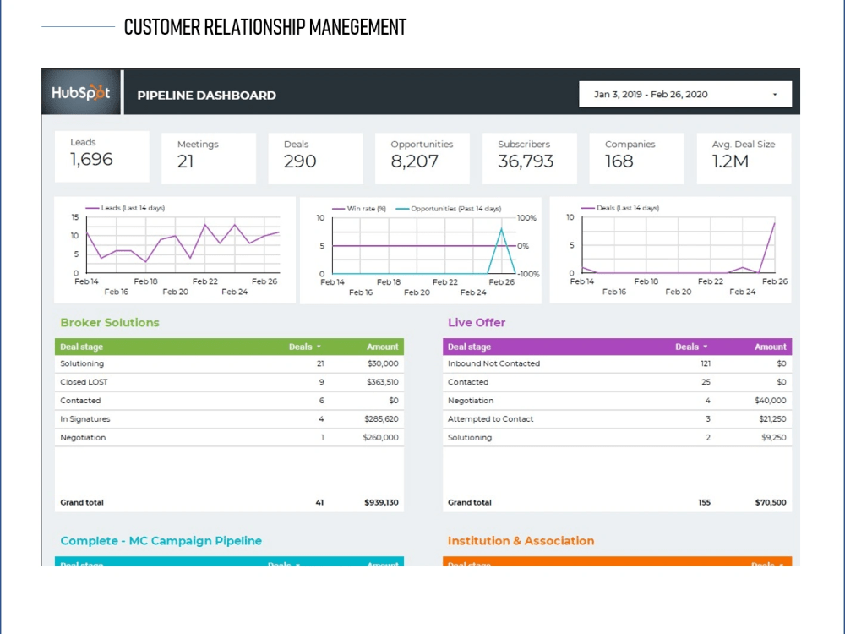This screenshot has width=845, height=634.
Task: Toggle Win rate (%) legend entry
Action: 359,209
